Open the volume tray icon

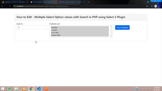pyautogui.click(x=151, y=89)
